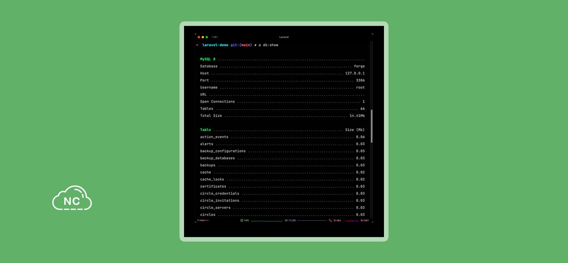Click the alerts table name
Viewport: 568px width, 263px height.
[206, 144]
